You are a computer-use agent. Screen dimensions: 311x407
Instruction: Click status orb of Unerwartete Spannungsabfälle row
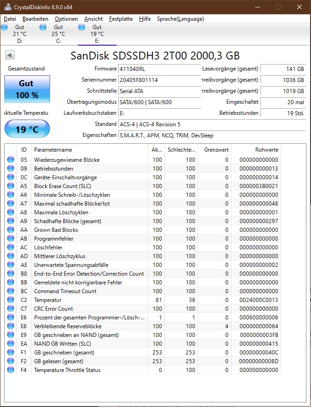click(11, 265)
